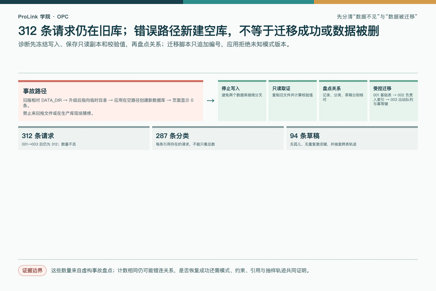The image size is (436, 291).
Task: Select the text 每条引用存在的请求，不能只看总数
Action: click(x=185, y=144)
